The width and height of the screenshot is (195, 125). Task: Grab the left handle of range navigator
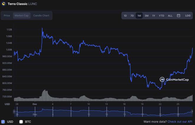[14, 111]
